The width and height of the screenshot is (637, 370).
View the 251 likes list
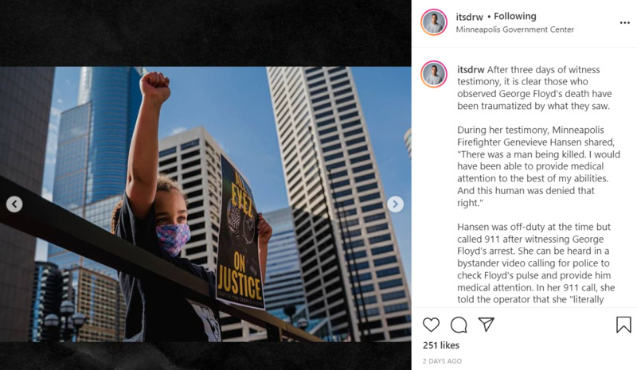click(441, 345)
